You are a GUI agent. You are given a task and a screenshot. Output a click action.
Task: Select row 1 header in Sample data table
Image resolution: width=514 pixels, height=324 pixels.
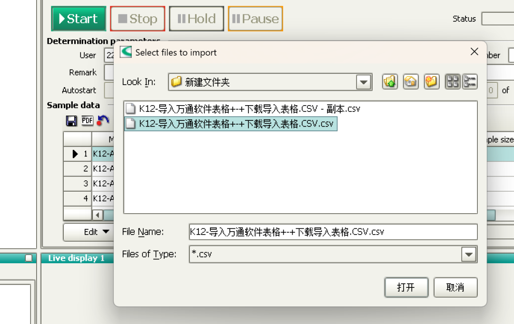pyautogui.click(x=78, y=154)
